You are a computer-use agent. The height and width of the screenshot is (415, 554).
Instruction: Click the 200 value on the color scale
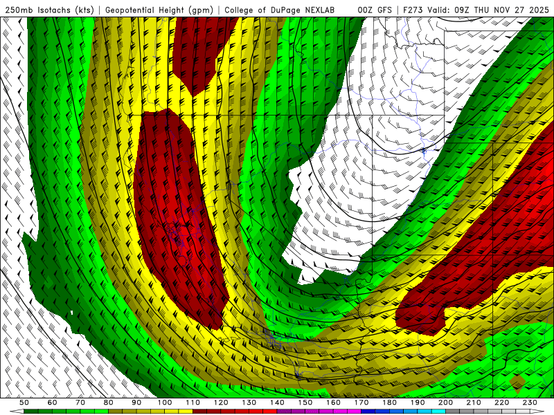click(x=445, y=403)
